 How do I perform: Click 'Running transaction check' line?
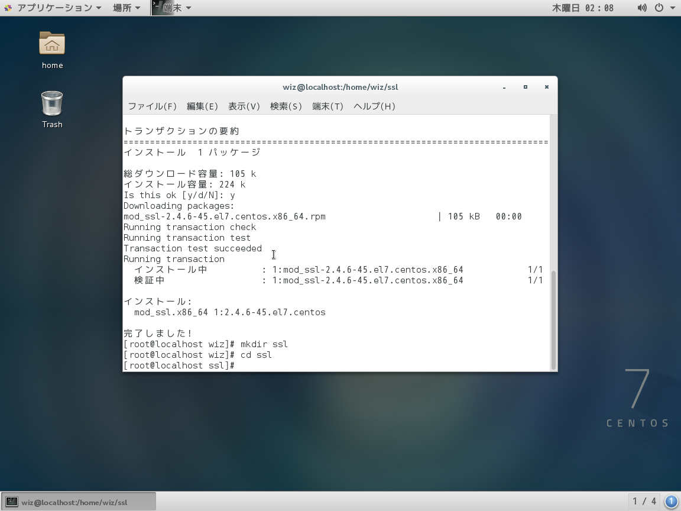point(190,227)
